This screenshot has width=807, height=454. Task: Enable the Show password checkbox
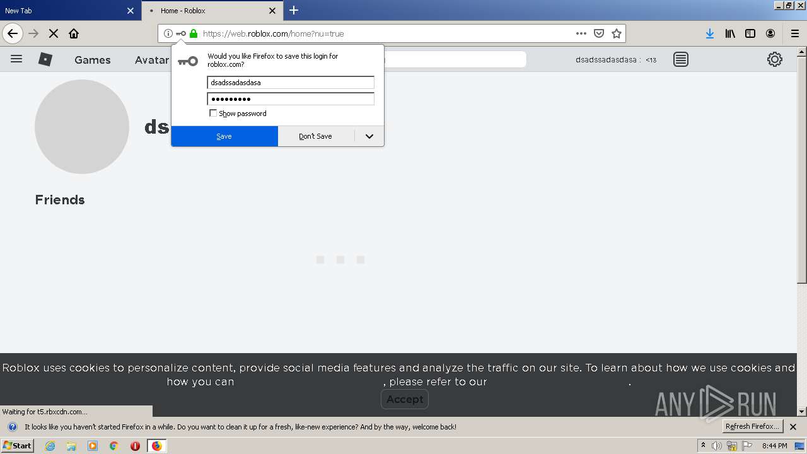tap(213, 113)
